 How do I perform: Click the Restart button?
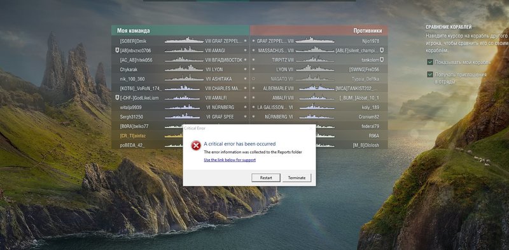(x=266, y=178)
